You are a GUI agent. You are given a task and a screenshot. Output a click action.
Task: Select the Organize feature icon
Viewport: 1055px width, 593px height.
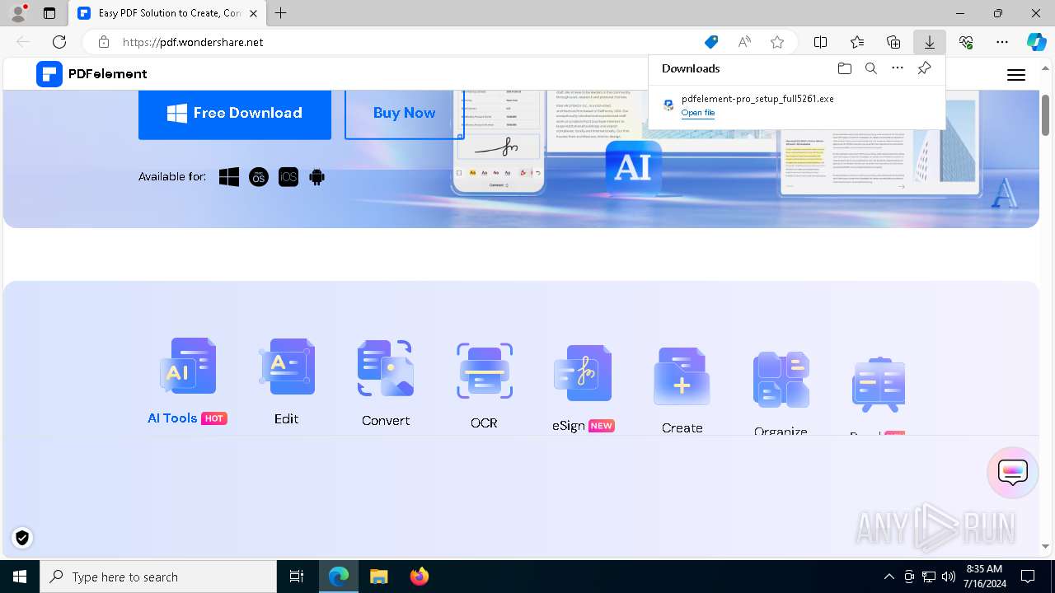tap(781, 380)
